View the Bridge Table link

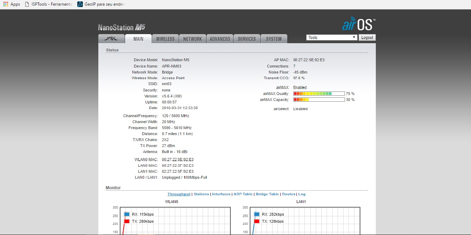tap(267, 194)
